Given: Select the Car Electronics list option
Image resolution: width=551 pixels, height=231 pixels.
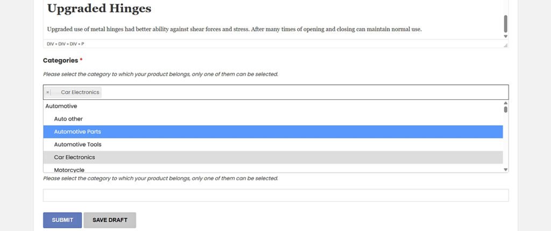Looking at the screenshot, I should [x=74, y=157].
